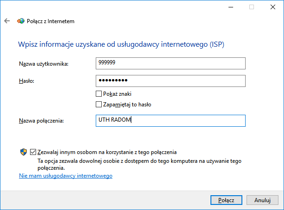
Task: Tick the Zapamiętaj to hasło checkbox
Action: coord(98,105)
